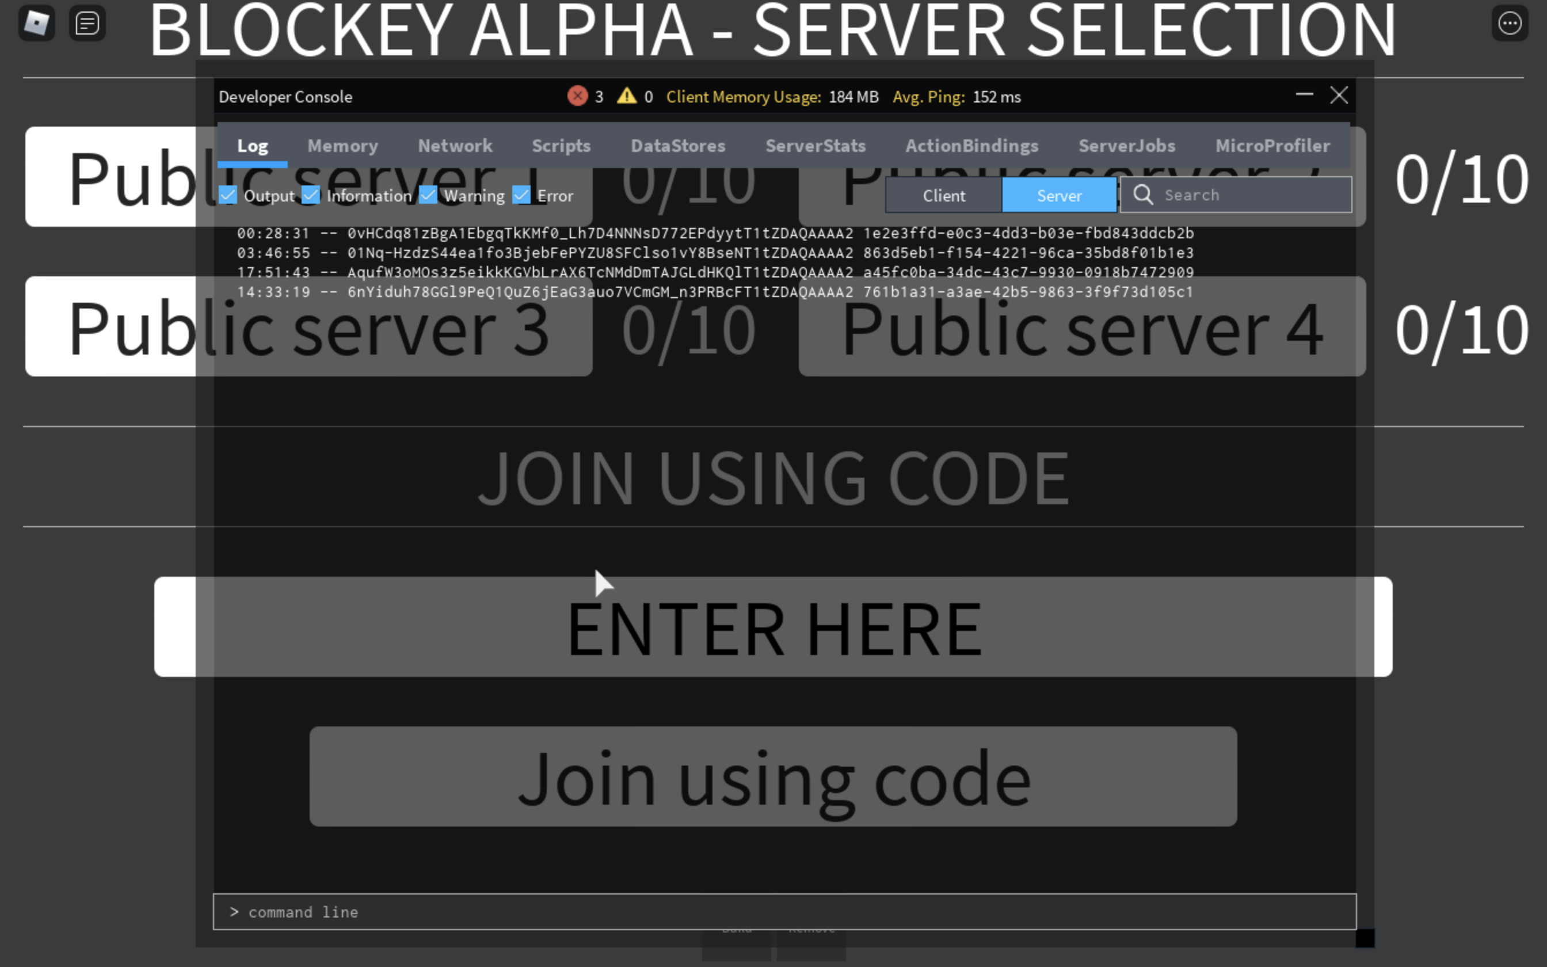1547x967 pixels.
Task: Toggle to Server log view
Action: (x=1058, y=195)
